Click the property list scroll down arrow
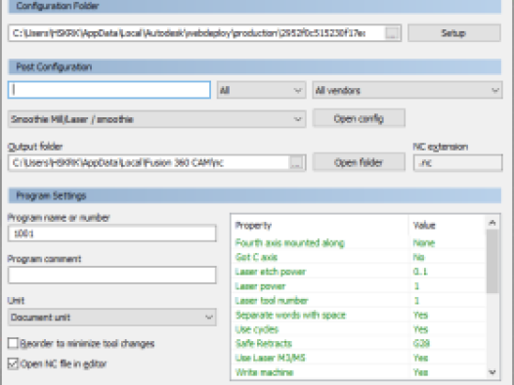This screenshot has height=385, width=514. point(493,372)
